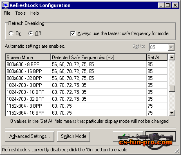Screen dimensions: 181x155
Task: Click Set At value for 1024x768 - 32 BPP
Action: (157, 99)
